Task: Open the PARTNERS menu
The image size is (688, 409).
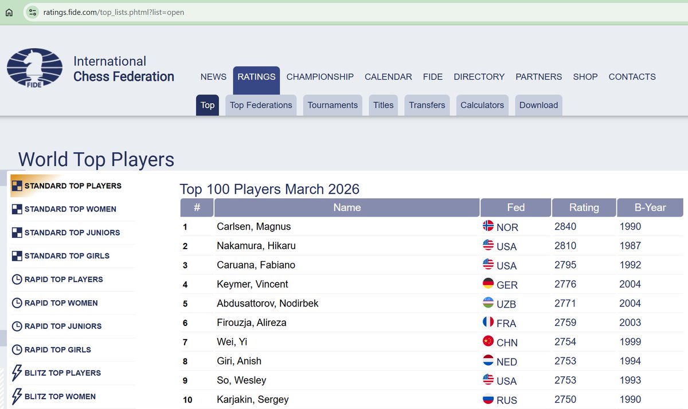Action: point(539,77)
